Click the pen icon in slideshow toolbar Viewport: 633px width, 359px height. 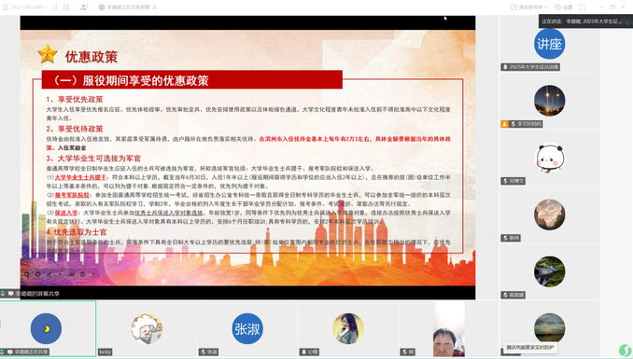coord(49,274)
